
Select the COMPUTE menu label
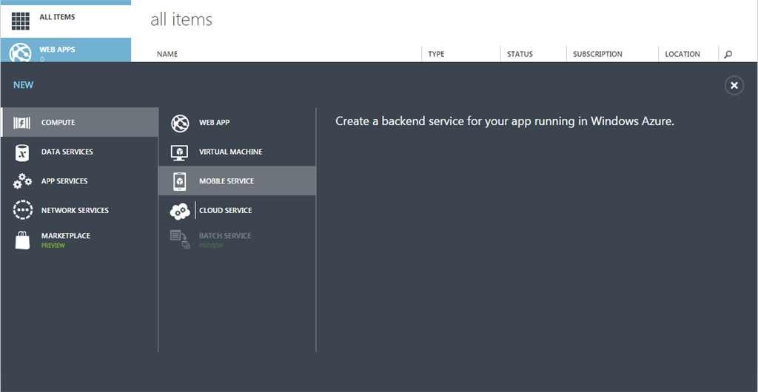pos(58,123)
